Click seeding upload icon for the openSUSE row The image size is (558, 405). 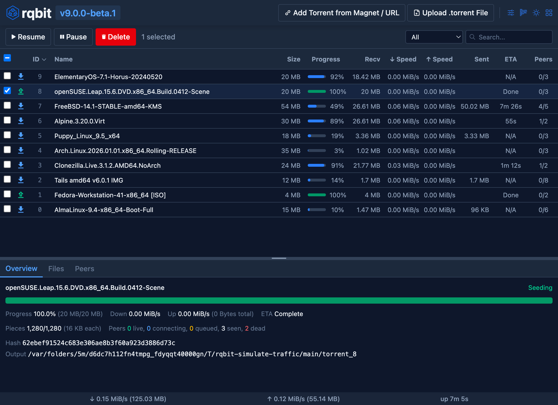point(21,91)
